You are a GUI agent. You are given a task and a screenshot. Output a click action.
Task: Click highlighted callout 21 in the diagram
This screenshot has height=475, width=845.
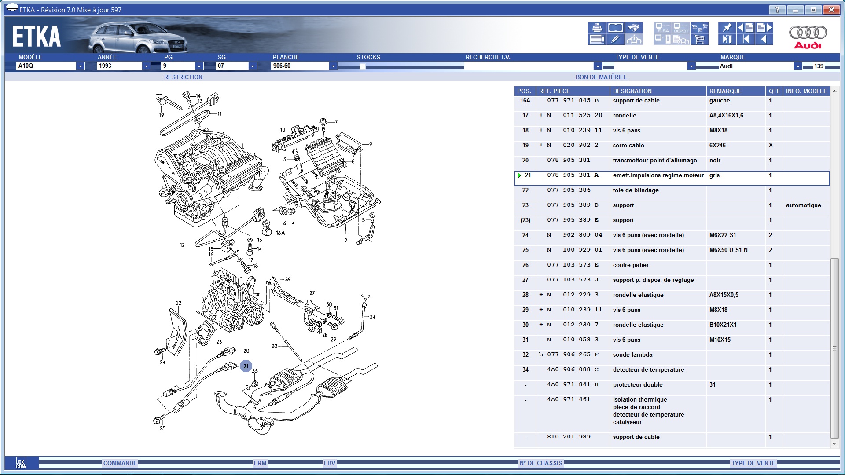pyautogui.click(x=246, y=366)
